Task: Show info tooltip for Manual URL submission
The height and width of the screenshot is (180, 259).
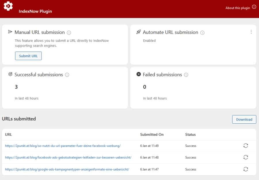Action: click(69, 33)
